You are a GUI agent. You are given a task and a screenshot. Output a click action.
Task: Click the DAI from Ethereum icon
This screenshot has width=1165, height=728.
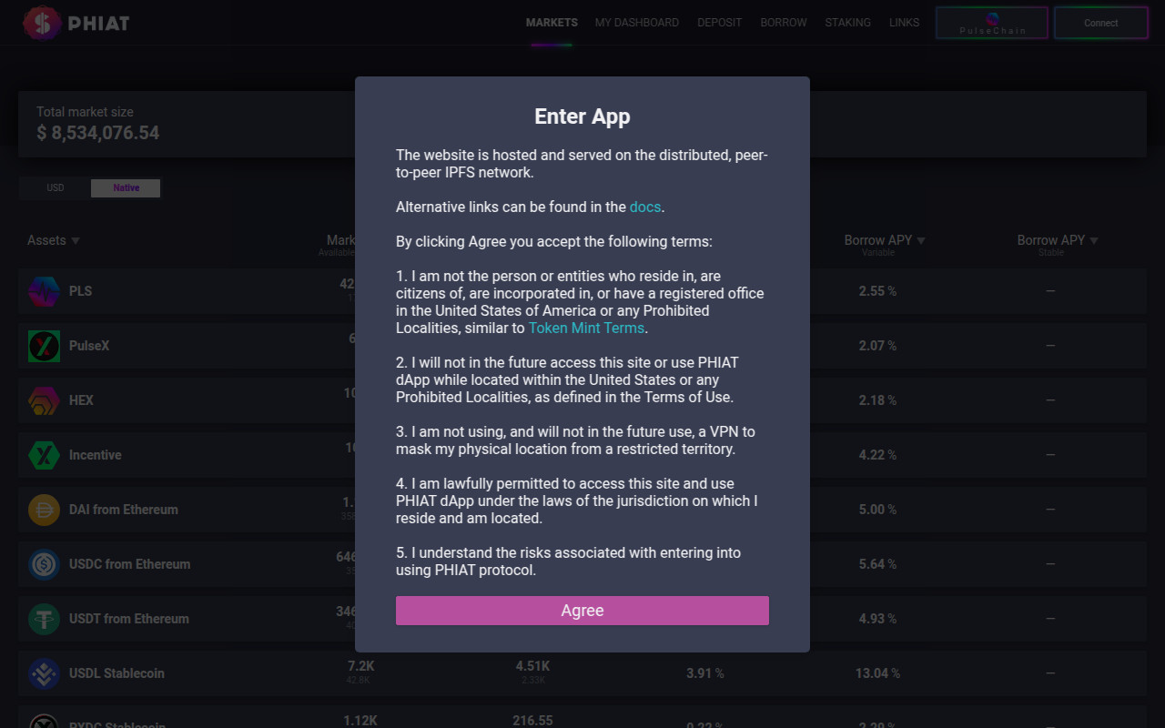click(44, 510)
